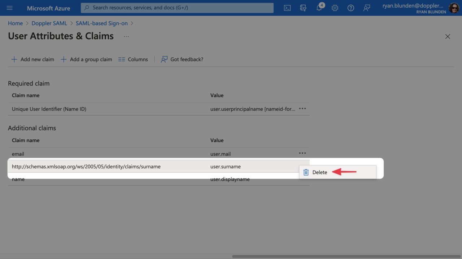Open the Feedback icon in the top bar
This screenshot has height=259, width=462.
[367, 8]
